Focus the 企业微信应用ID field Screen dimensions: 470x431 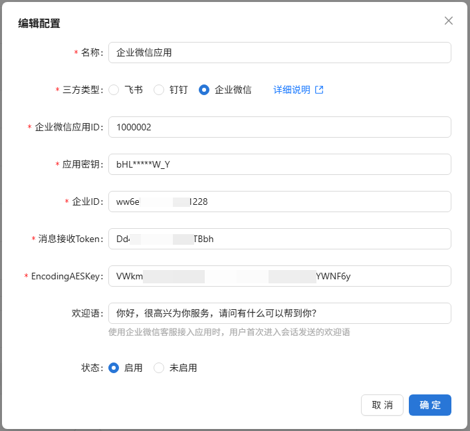click(280, 127)
